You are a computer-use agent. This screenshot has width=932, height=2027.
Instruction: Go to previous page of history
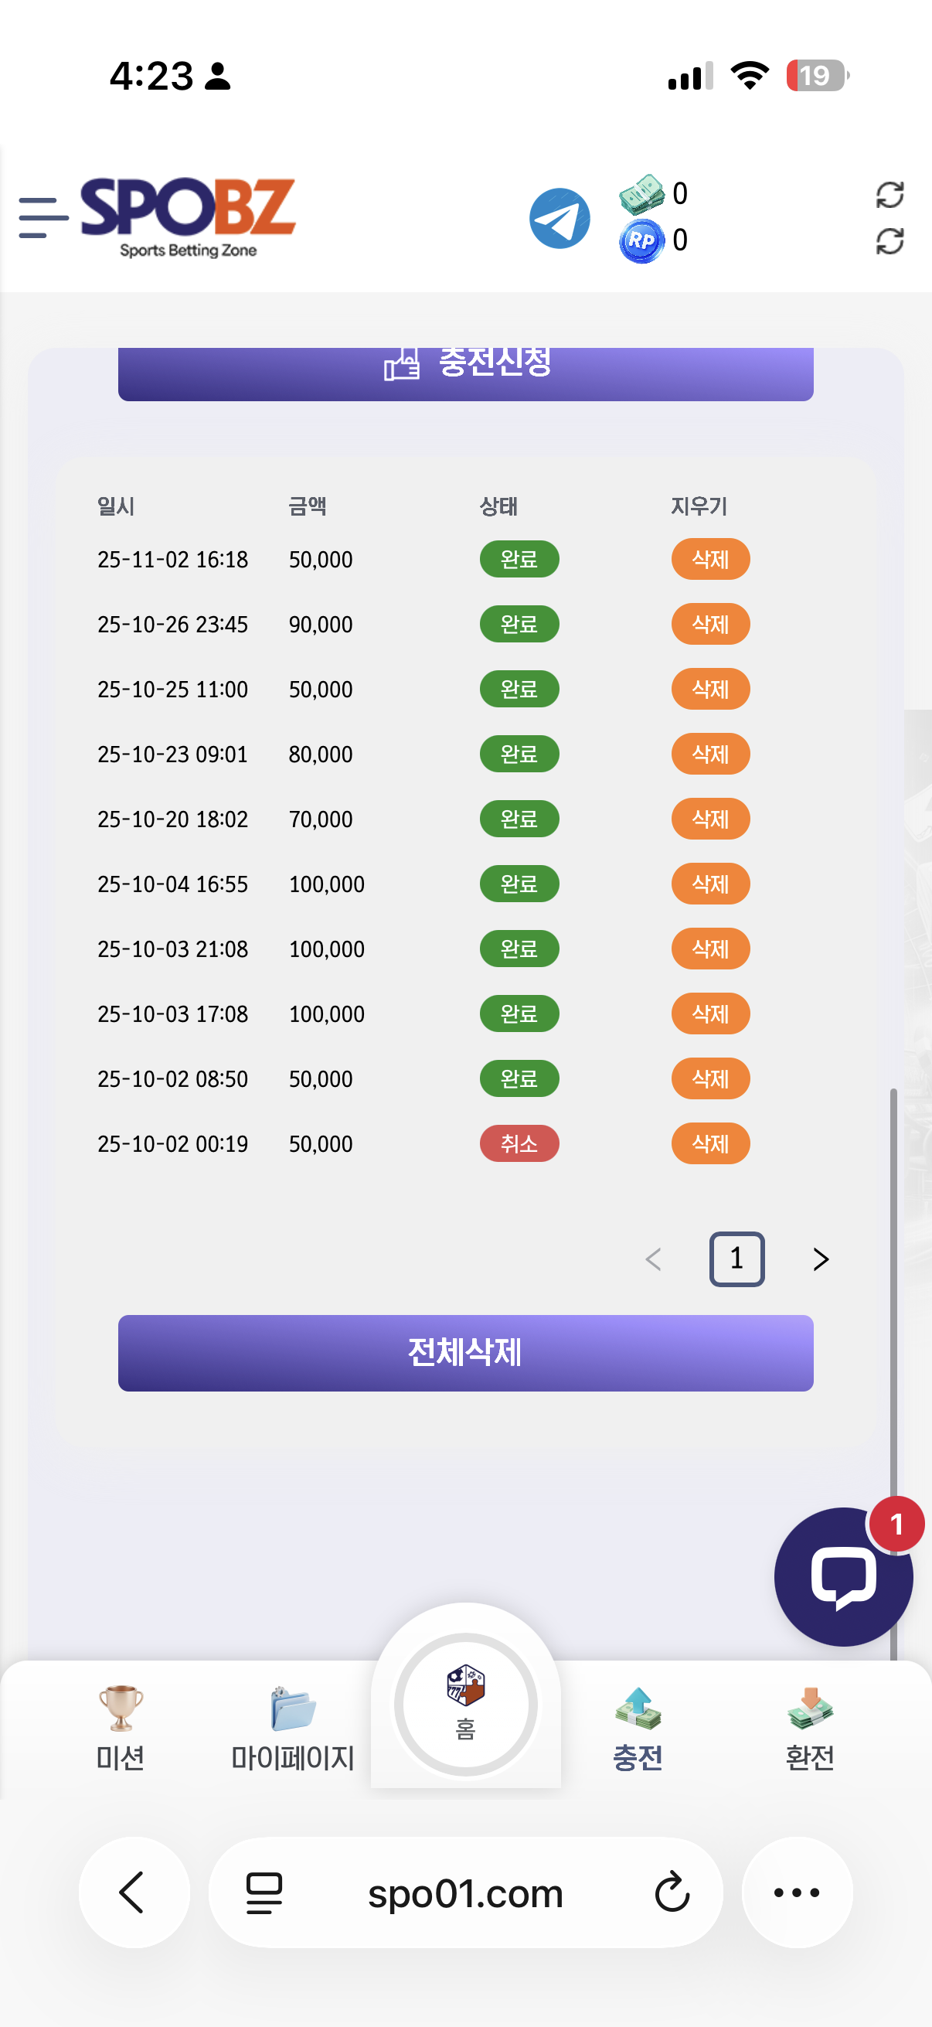[x=653, y=1259]
